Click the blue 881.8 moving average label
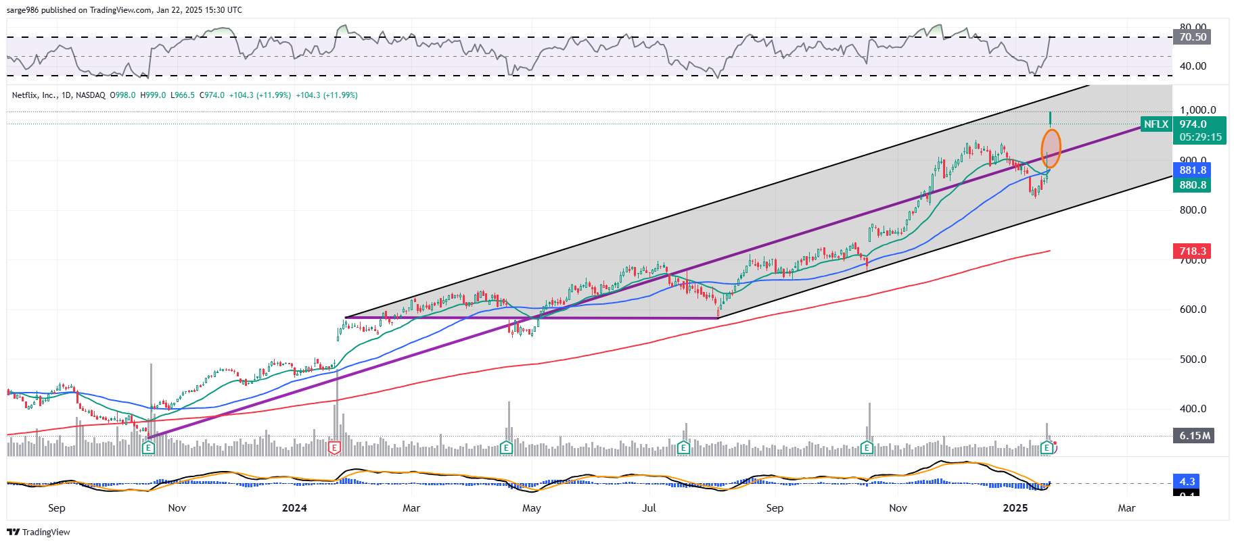Image resolution: width=1236 pixels, height=544 pixels. click(1192, 170)
